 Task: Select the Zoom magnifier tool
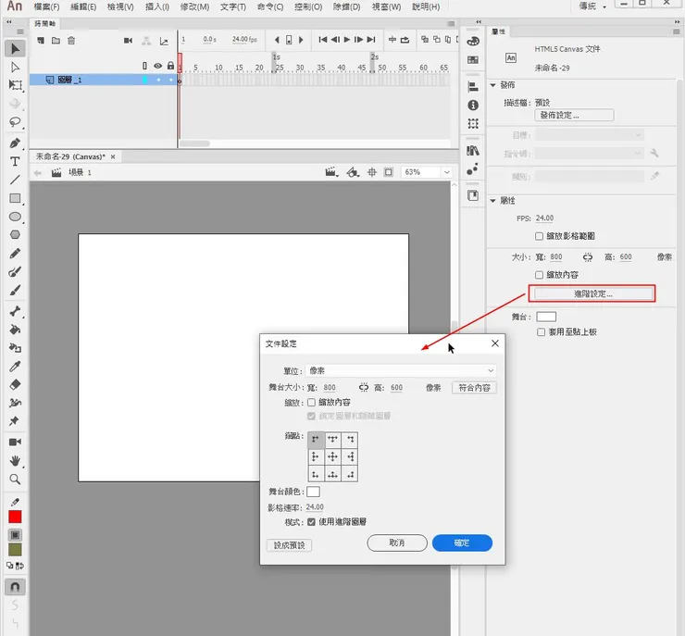point(15,480)
